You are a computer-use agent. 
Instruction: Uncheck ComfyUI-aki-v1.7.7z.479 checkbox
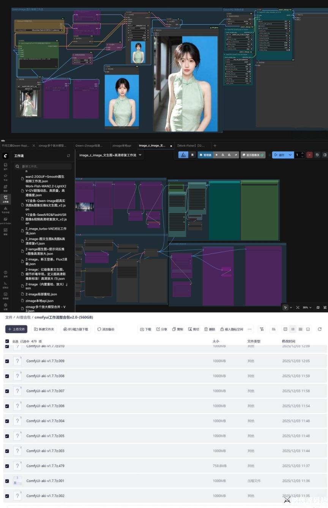pyautogui.click(x=7, y=466)
